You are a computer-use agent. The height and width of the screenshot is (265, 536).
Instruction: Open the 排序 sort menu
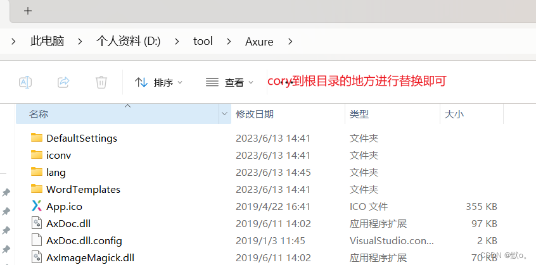click(159, 82)
